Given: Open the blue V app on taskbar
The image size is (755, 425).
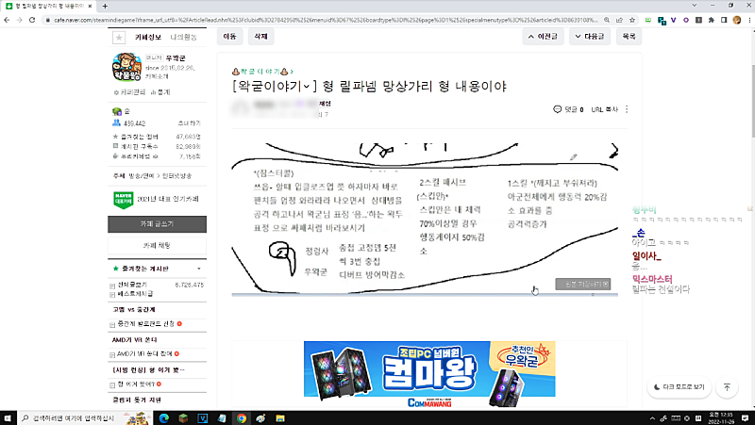Looking at the screenshot, I should [202, 417].
